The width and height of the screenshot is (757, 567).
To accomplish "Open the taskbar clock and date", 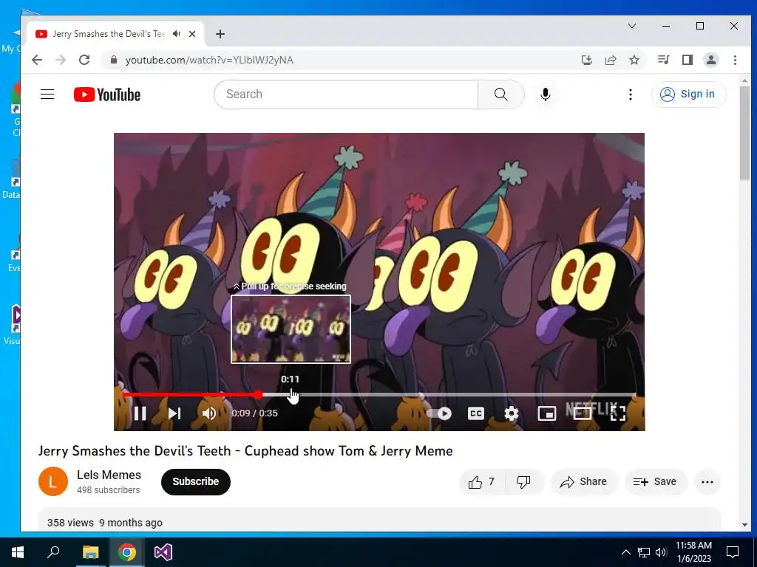I will point(693,552).
